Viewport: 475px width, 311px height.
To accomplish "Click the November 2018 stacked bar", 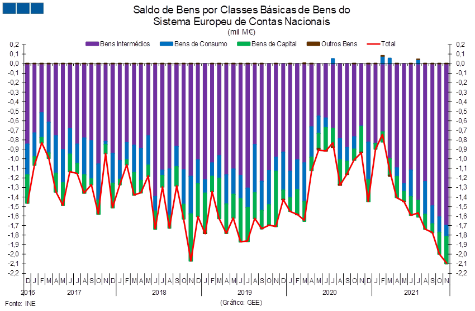I will tap(191, 162).
